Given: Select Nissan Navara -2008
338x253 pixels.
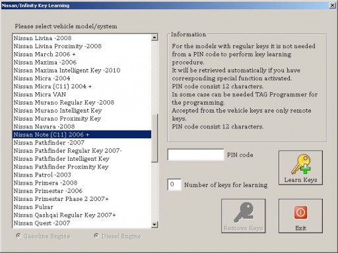Looking at the screenshot, I should (82, 126).
